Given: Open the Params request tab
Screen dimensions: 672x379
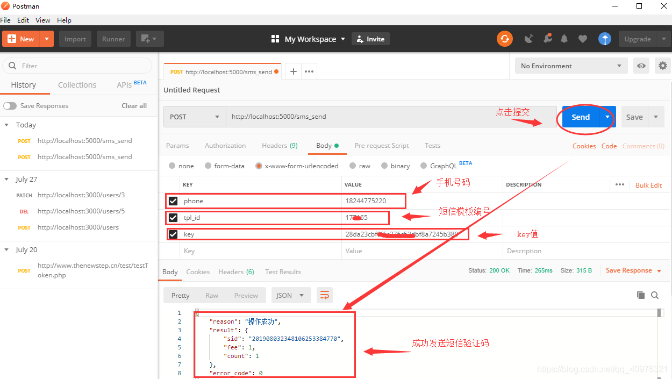Looking at the screenshot, I should [x=177, y=146].
